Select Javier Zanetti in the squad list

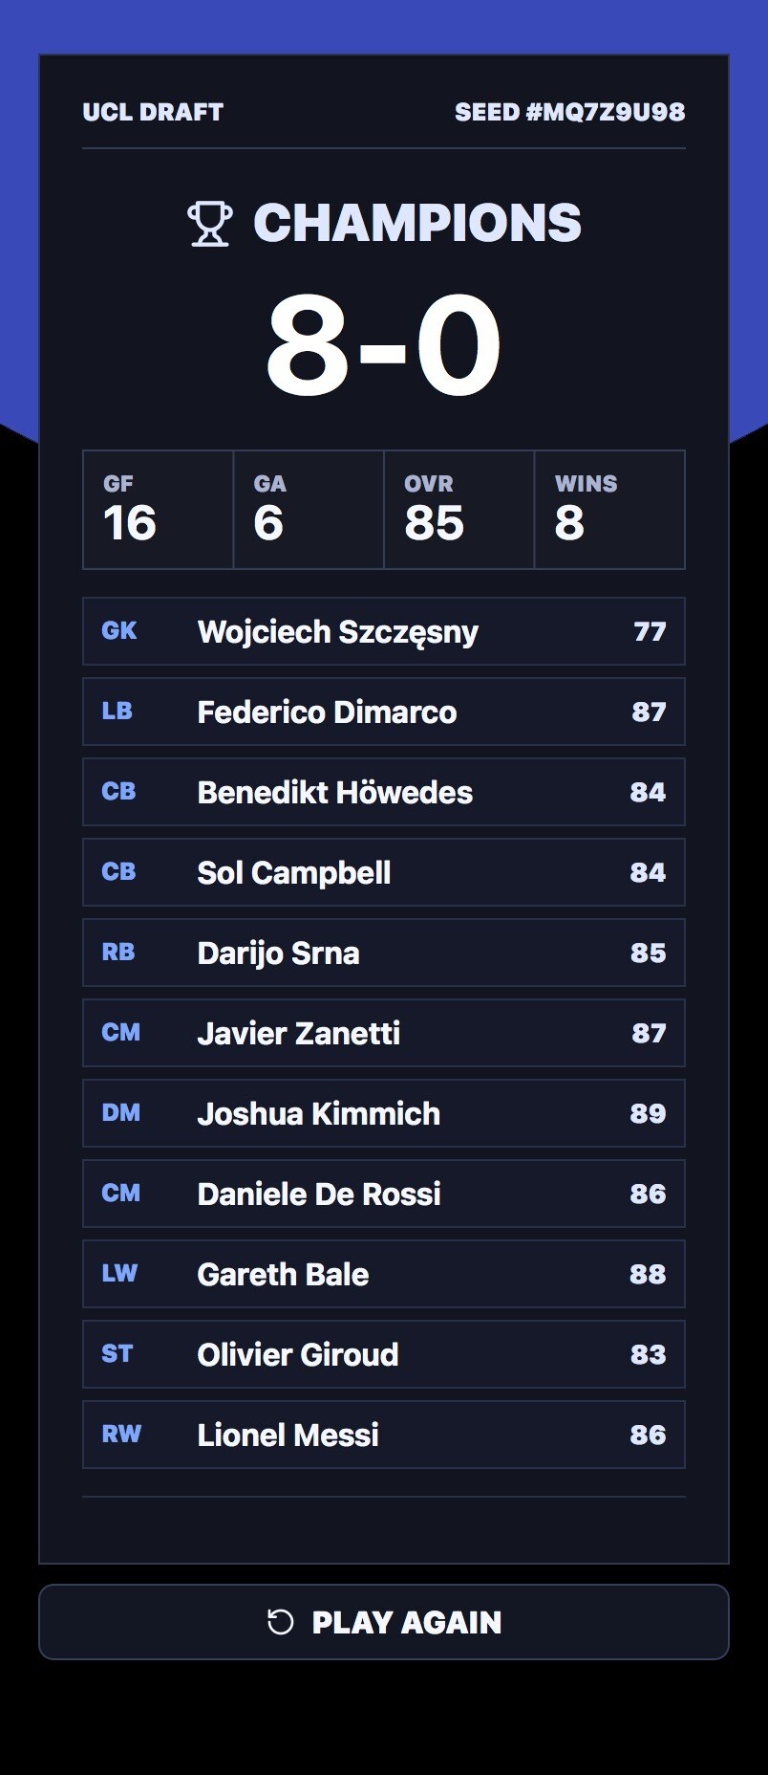coord(384,1033)
